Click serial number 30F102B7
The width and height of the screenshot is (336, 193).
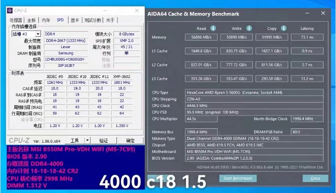[x=66, y=66]
